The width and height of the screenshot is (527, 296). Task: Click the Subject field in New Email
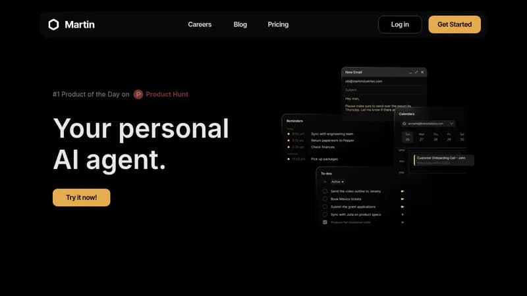384,90
